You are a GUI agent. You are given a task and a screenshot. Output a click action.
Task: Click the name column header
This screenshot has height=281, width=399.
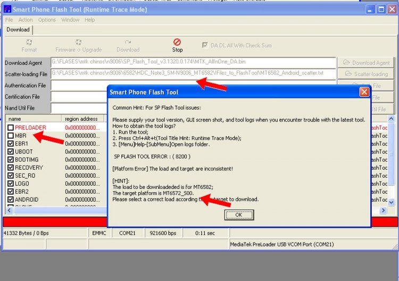tap(34, 119)
